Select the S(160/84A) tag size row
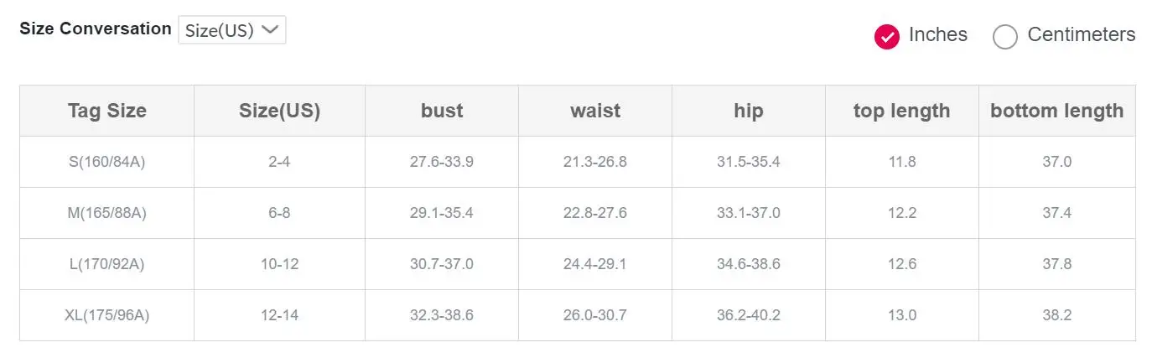 (578, 162)
